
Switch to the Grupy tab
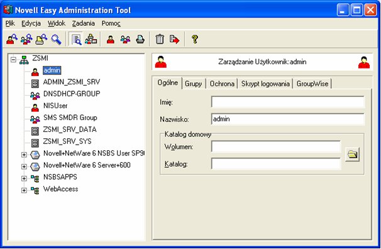(x=194, y=84)
